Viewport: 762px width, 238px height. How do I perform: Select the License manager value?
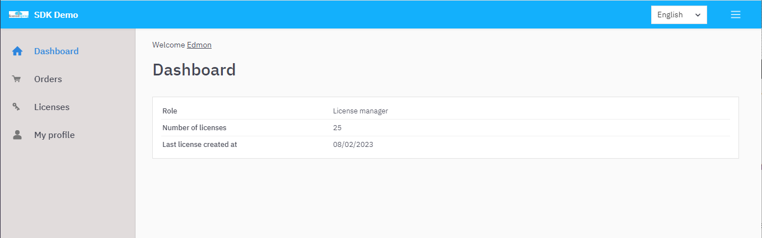pyautogui.click(x=360, y=111)
